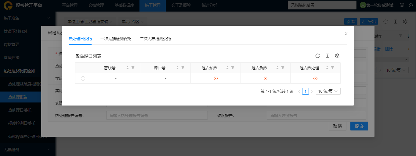This screenshot has height=156, width=416.
Task: Select the weld row radio button
Action: (83, 78)
